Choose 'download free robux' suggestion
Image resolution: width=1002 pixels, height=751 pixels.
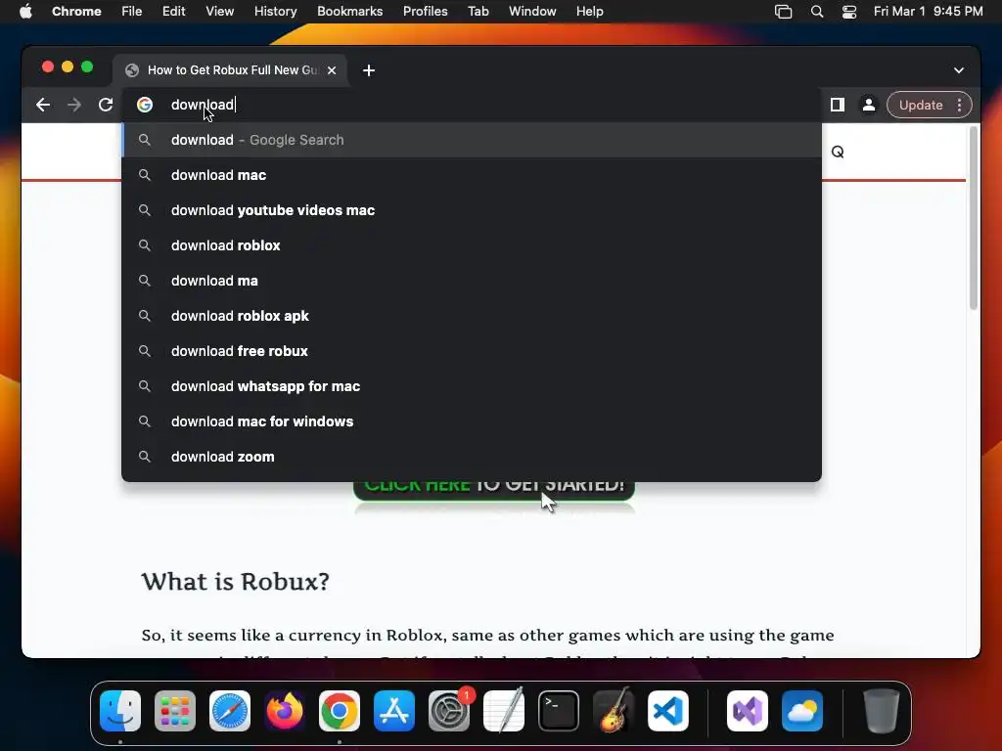click(472, 351)
